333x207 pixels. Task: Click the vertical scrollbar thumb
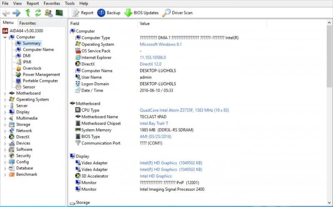pos(329,57)
